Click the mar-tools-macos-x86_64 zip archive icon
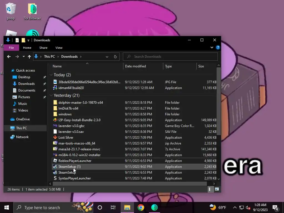 [55, 143]
